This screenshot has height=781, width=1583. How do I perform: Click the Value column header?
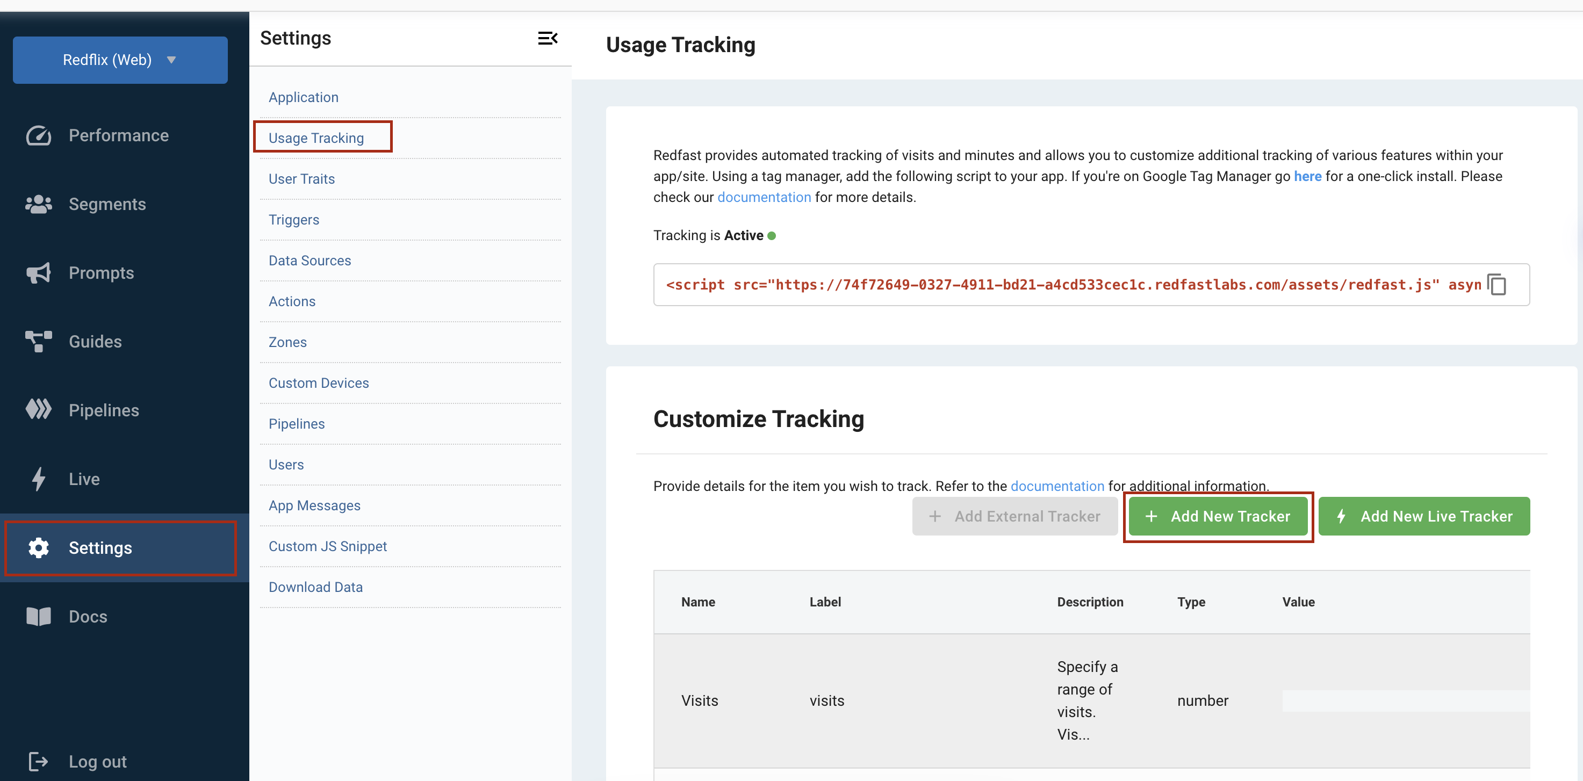(x=1298, y=602)
